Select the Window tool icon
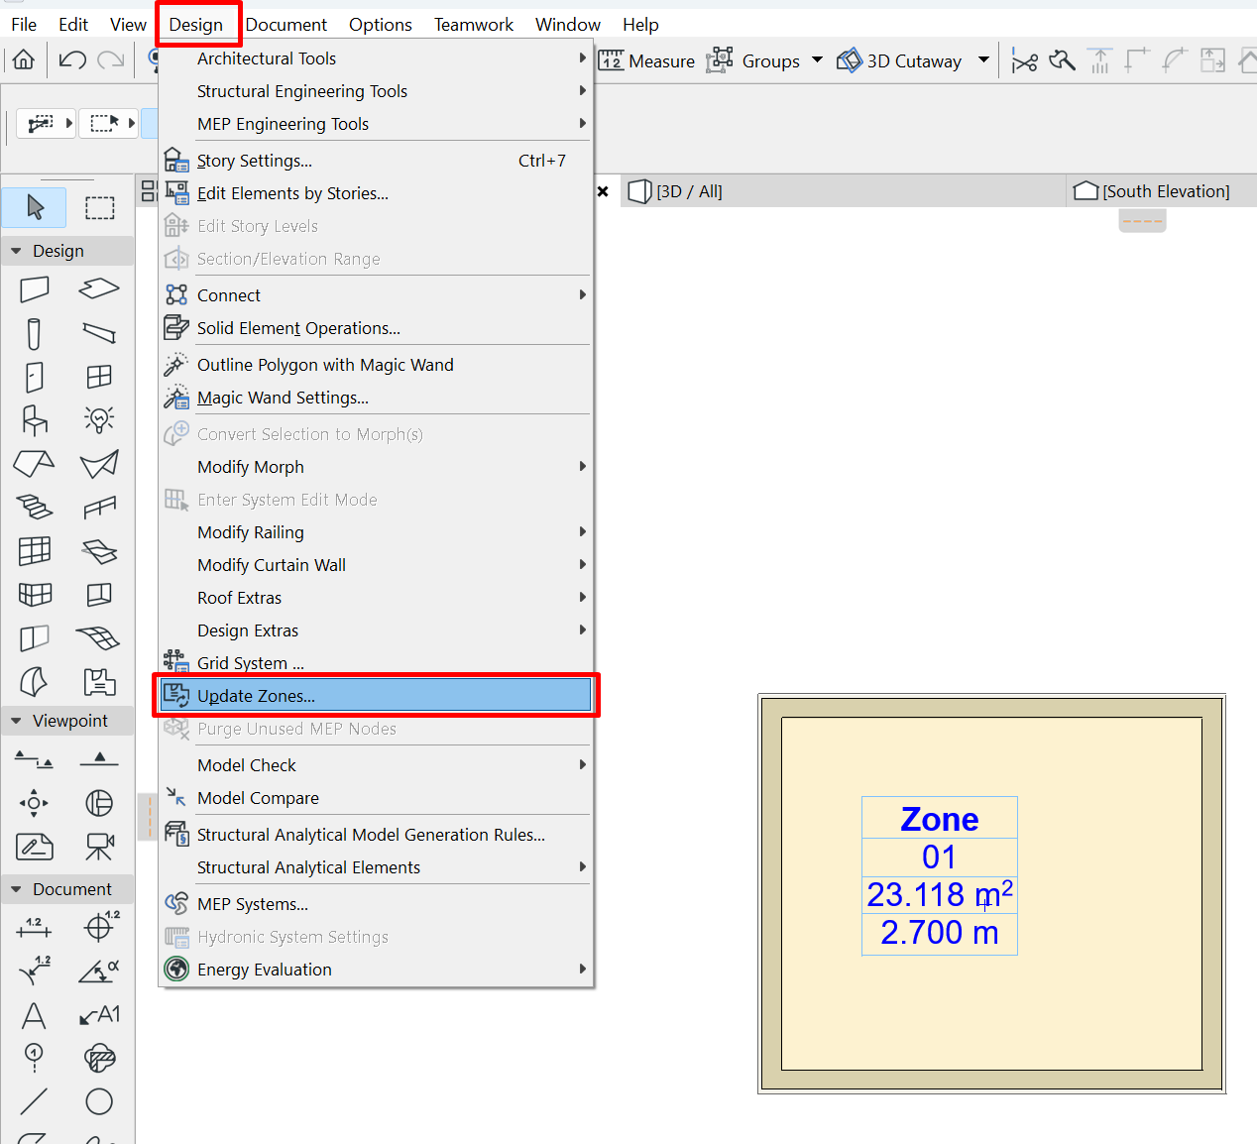 pyautogui.click(x=99, y=377)
